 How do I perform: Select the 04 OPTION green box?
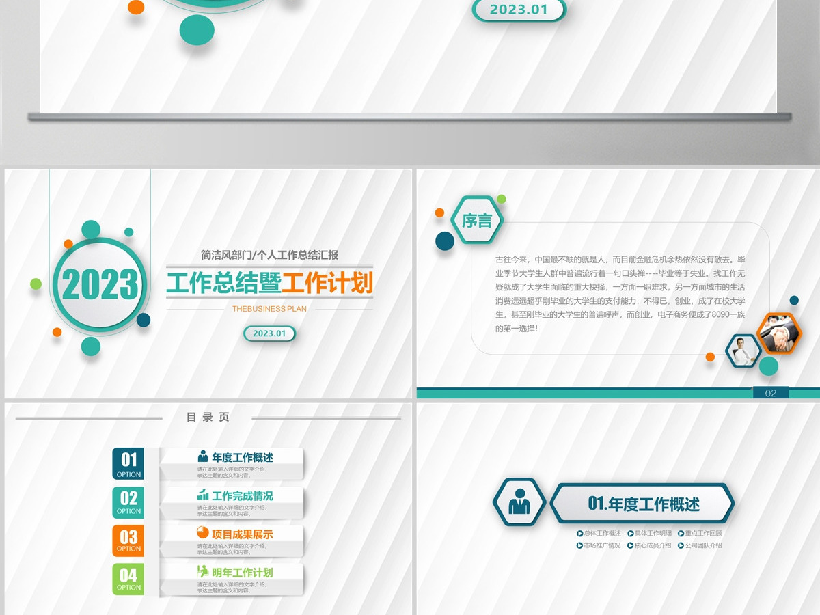(128, 579)
